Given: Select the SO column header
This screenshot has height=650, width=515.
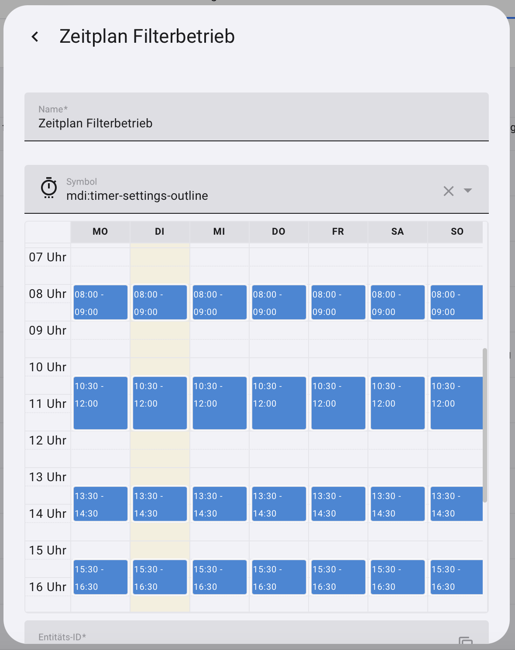Looking at the screenshot, I should [x=456, y=232].
